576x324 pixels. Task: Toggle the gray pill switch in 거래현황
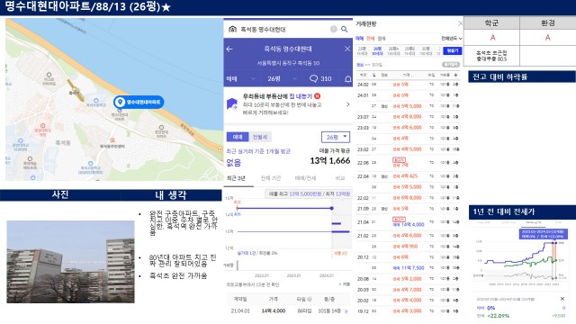coord(451,65)
